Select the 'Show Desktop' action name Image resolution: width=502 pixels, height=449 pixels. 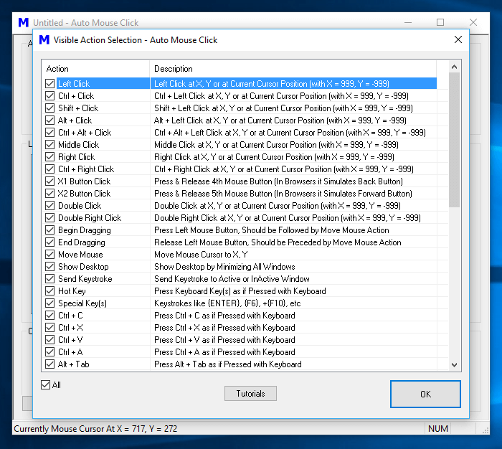[83, 267]
